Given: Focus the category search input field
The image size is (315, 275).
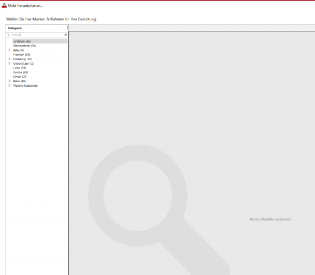Looking at the screenshot, I should point(37,35).
